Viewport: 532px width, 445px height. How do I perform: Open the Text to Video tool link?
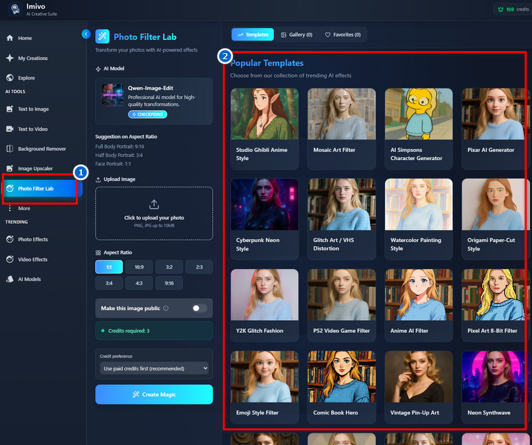[x=41, y=129]
